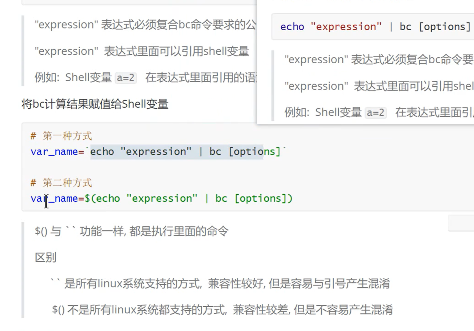Click the comment line # 第二种方式
The height and width of the screenshot is (331, 474).
[x=61, y=183]
